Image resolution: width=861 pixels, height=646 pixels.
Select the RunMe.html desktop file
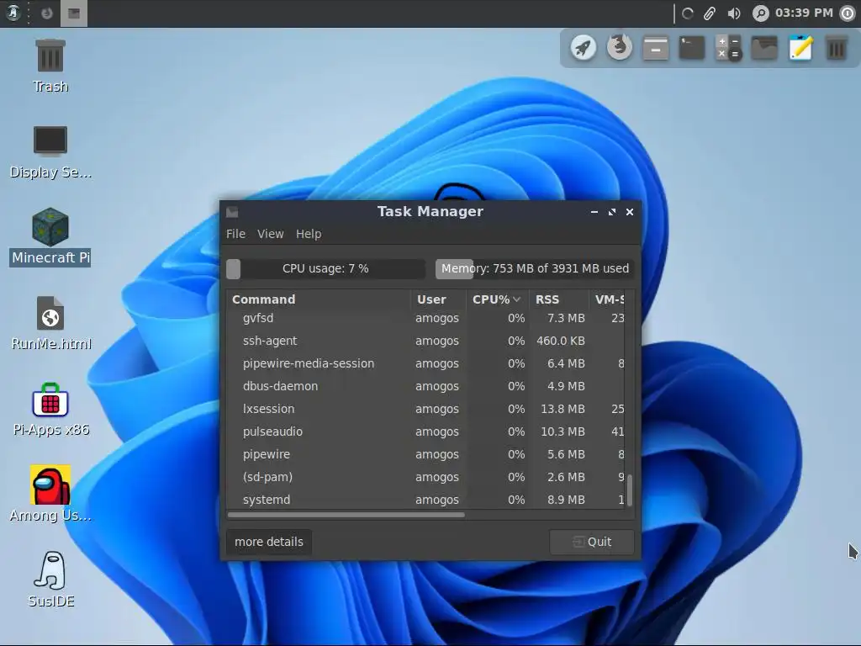[x=51, y=323]
